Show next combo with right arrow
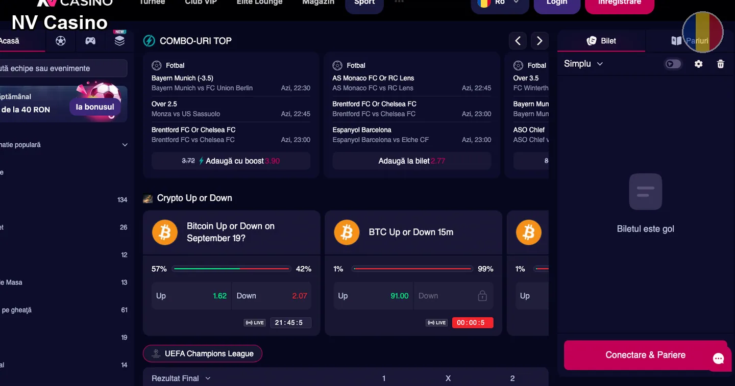The height and width of the screenshot is (386, 735). click(540, 40)
